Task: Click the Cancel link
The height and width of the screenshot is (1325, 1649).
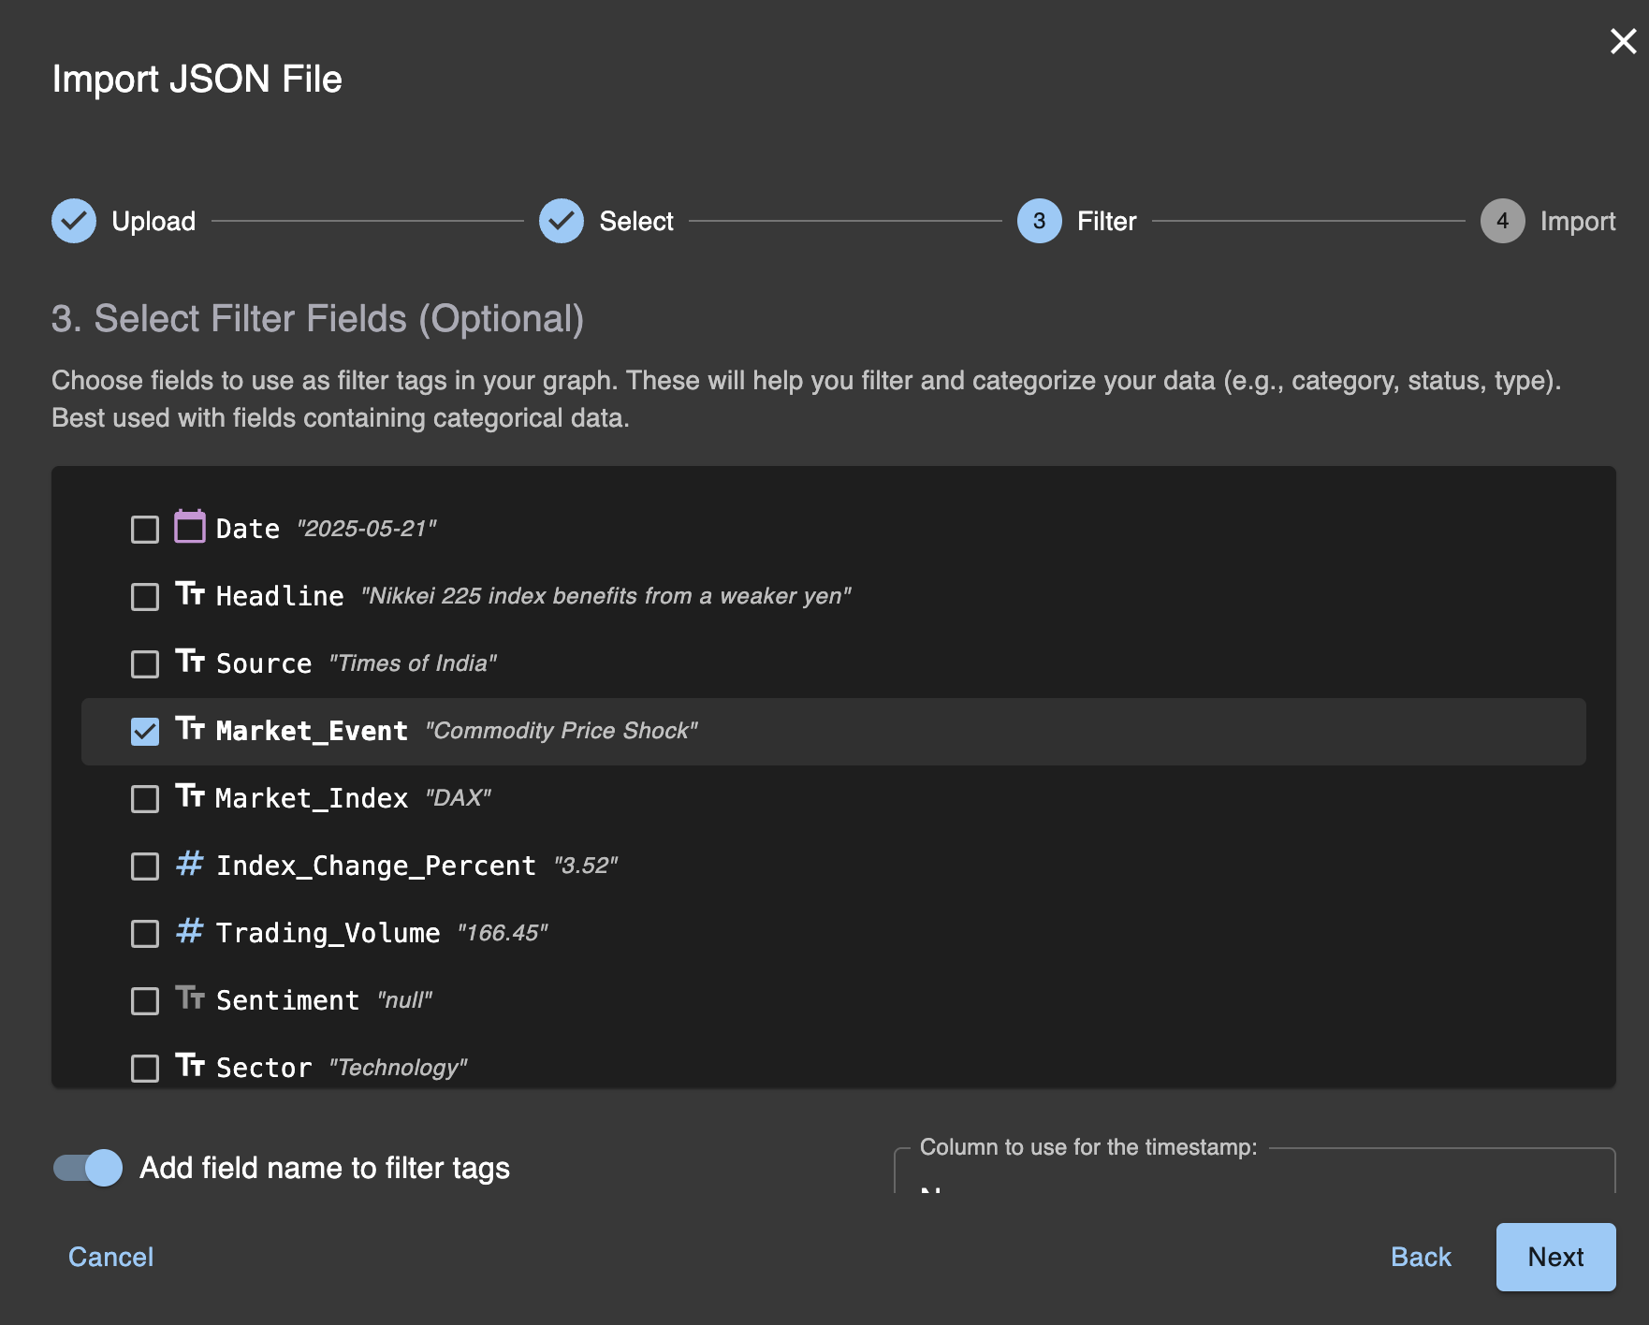Action: [x=109, y=1257]
